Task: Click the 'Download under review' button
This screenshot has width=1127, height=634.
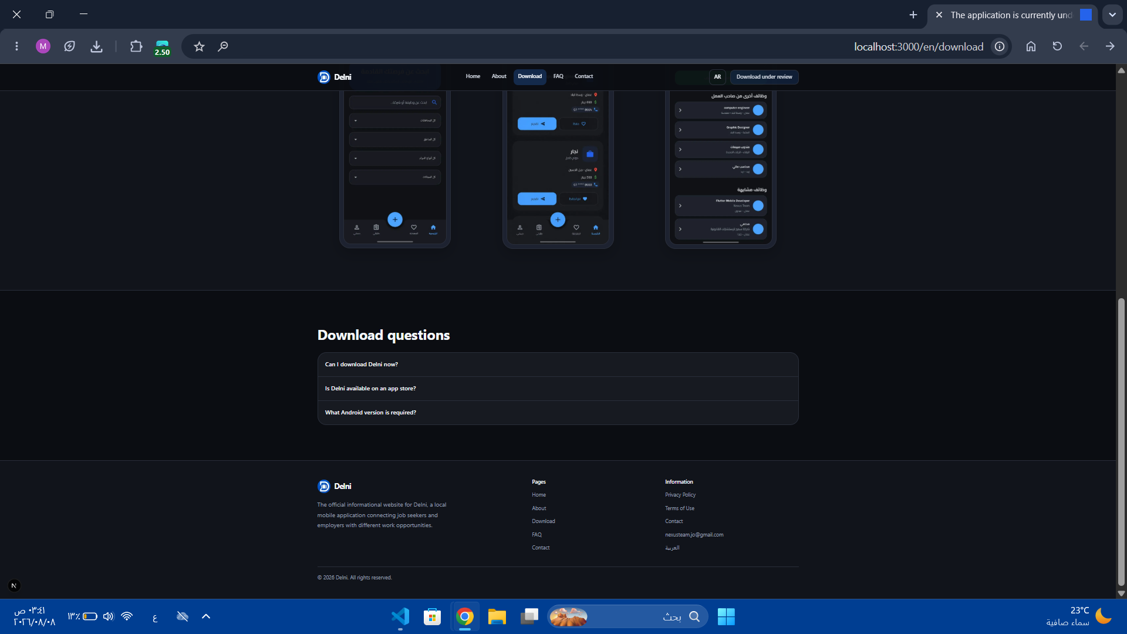Action: pos(764,77)
